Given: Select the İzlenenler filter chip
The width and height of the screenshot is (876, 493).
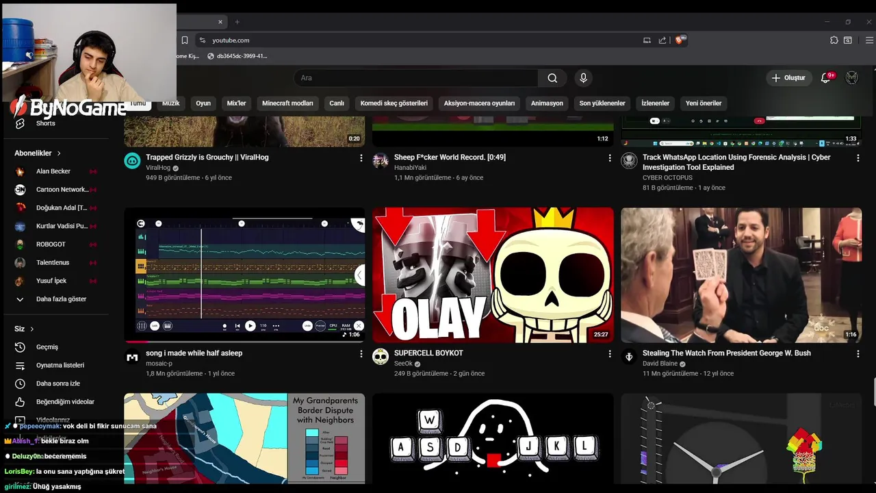Looking at the screenshot, I should pos(655,103).
